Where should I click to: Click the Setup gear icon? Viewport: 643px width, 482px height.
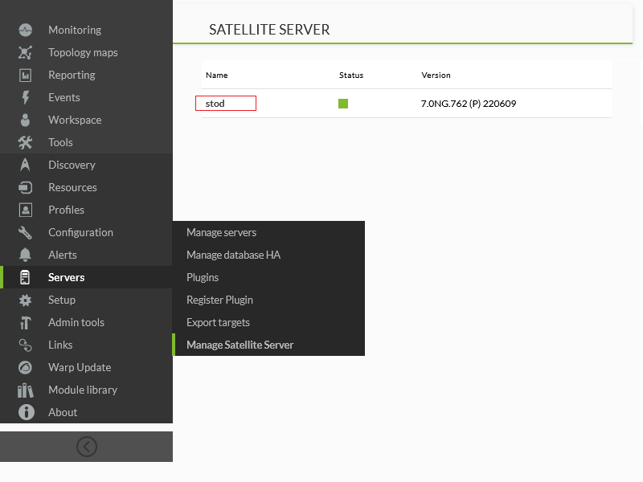tap(26, 300)
